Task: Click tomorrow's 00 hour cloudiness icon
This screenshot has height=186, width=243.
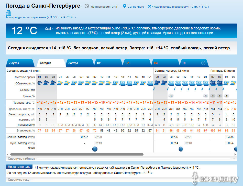Action: coord(157,83)
